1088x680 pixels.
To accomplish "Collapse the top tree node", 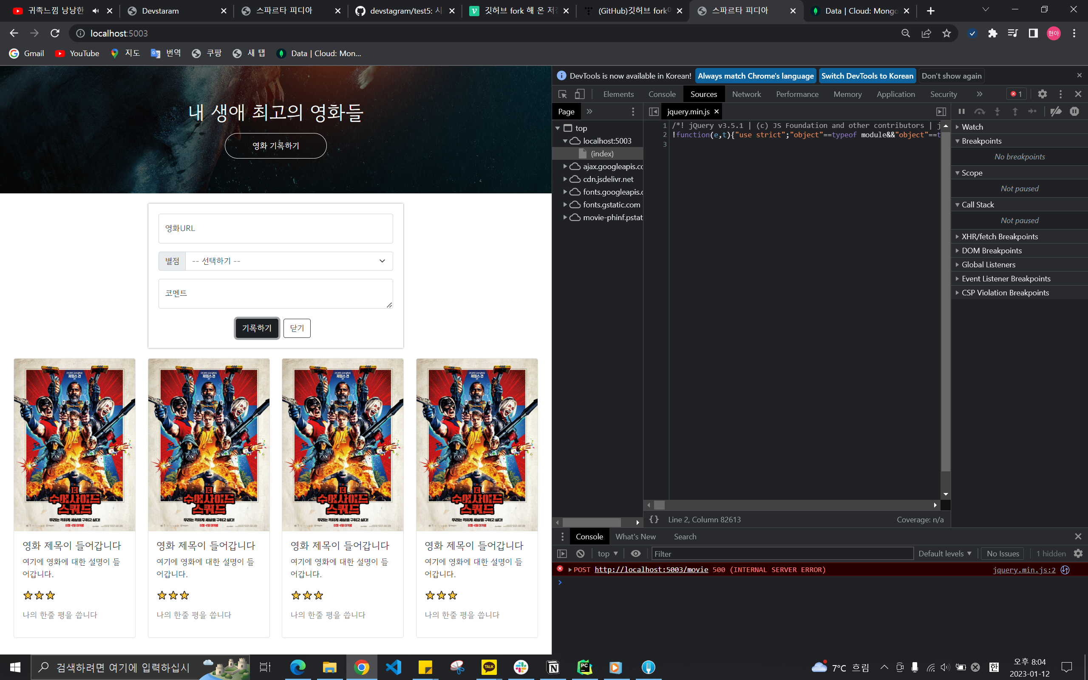I will tap(558, 128).
